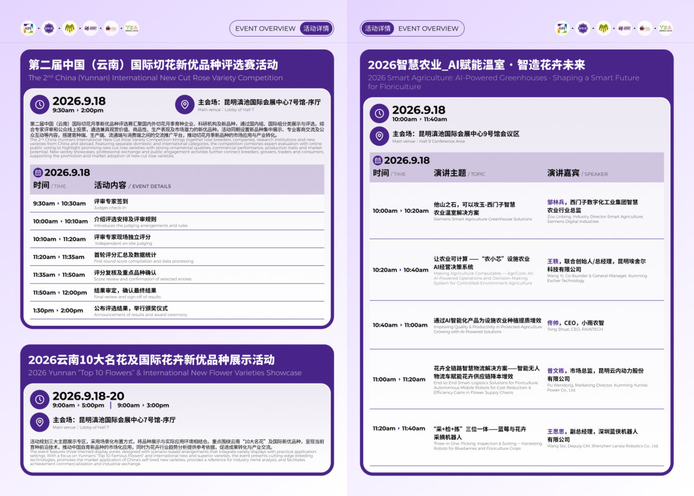The image size is (694, 496).
Task: Click the hours 9:00am ▸ 3:00pm
Action: (143, 405)
